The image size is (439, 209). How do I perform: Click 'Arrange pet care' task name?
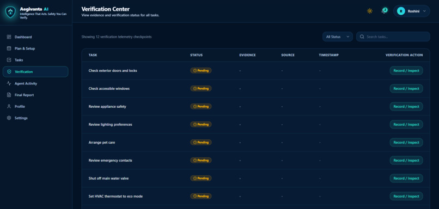[102, 143]
